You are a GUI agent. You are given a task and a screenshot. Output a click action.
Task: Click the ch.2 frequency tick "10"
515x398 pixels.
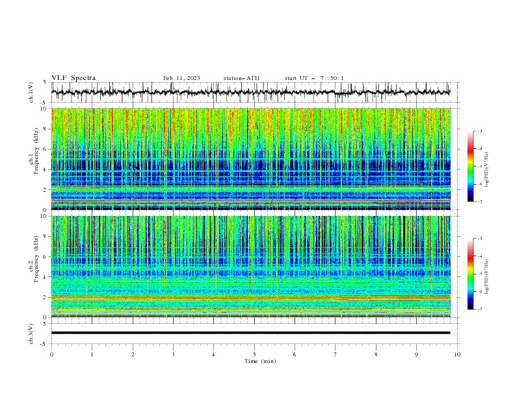click(44, 216)
